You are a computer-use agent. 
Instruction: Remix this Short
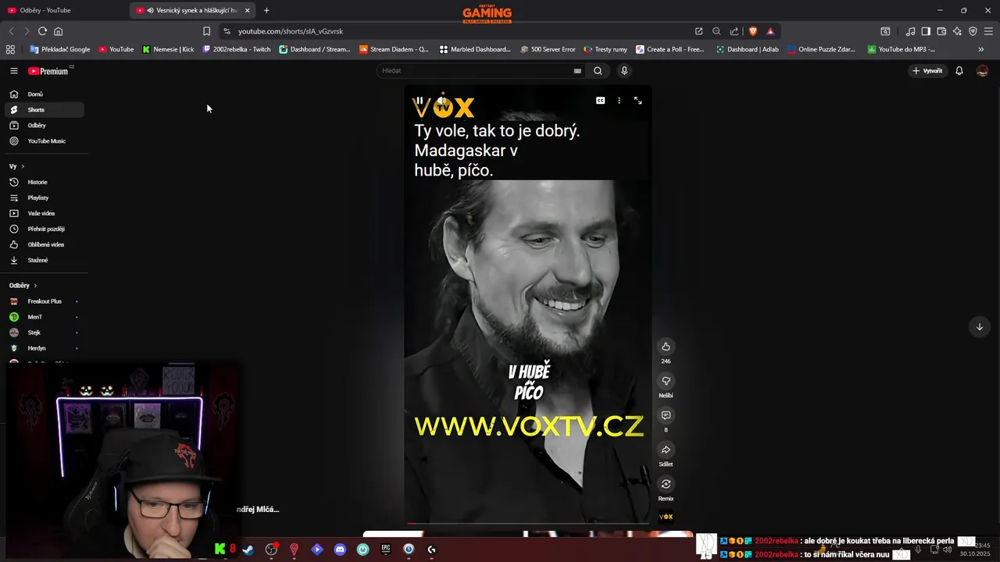pos(666,484)
